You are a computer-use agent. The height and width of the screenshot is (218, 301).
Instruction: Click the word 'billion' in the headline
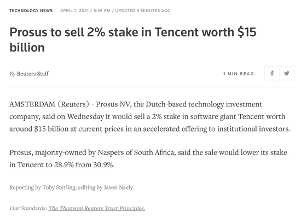point(27,48)
